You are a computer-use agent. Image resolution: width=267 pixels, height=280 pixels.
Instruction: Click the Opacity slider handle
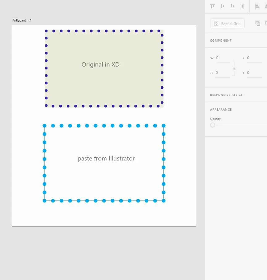point(213,125)
